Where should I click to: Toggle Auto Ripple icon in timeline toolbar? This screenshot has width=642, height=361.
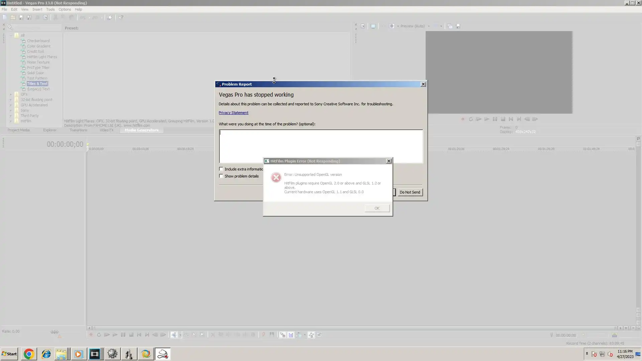[299, 335]
